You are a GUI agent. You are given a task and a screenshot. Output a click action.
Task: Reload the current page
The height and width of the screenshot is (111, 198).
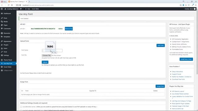tap(8, 5)
